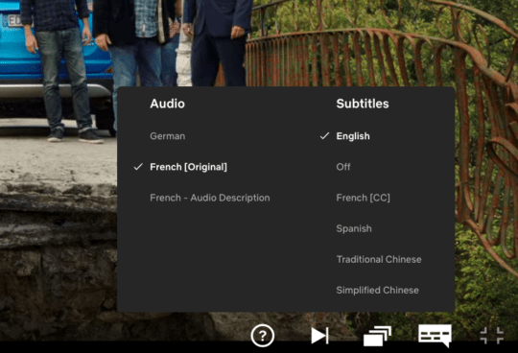This screenshot has width=518, height=353.
Task: Open the episodes list icon
Action: 377,336
